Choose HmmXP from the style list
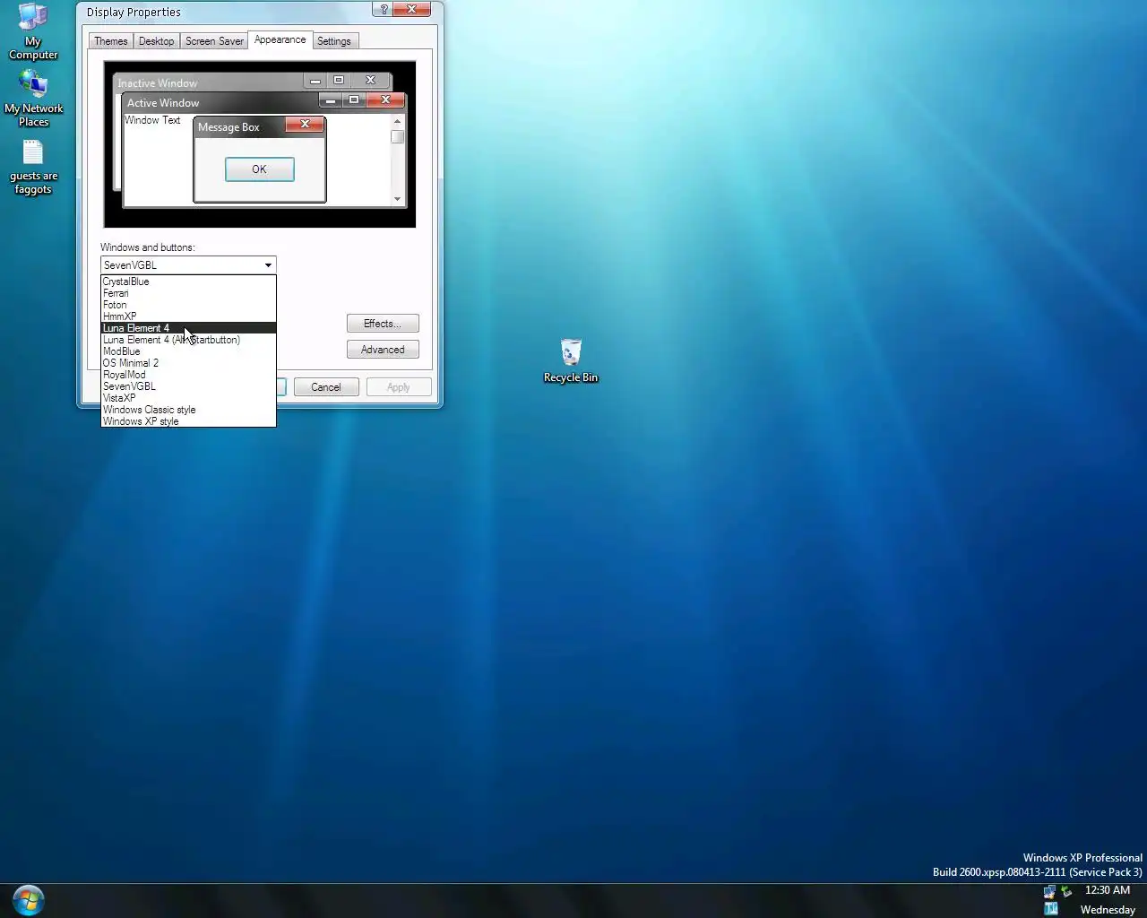The height and width of the screenshot is (918, 1147). point(188,316)
